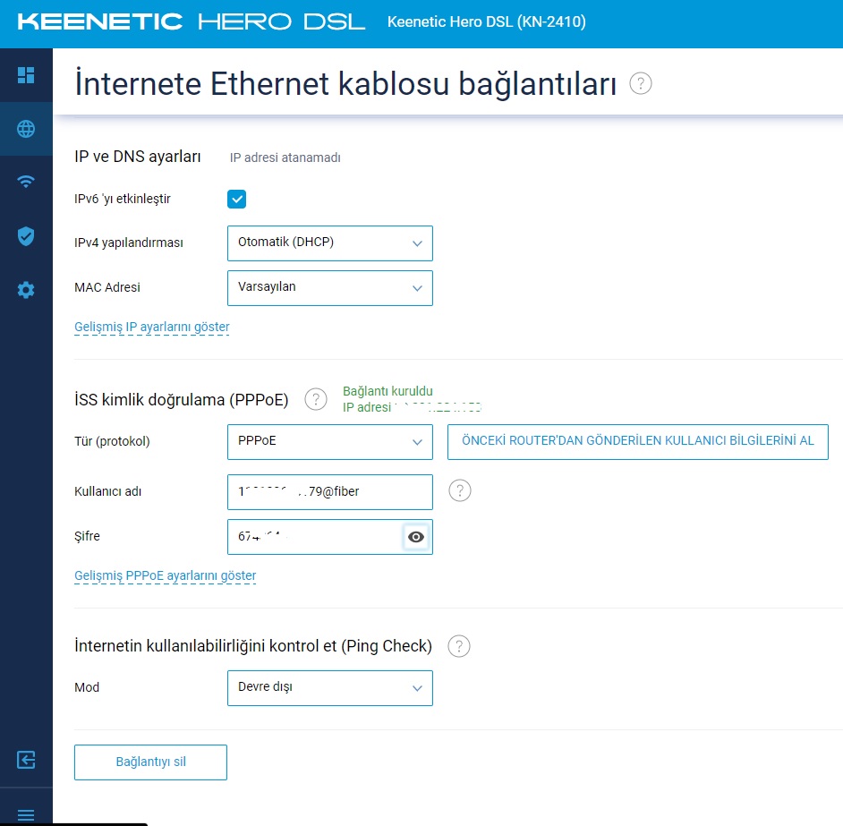The image size is (843, 826).
Task: Show password with the eye icon
Action: (x=416, y=537)
